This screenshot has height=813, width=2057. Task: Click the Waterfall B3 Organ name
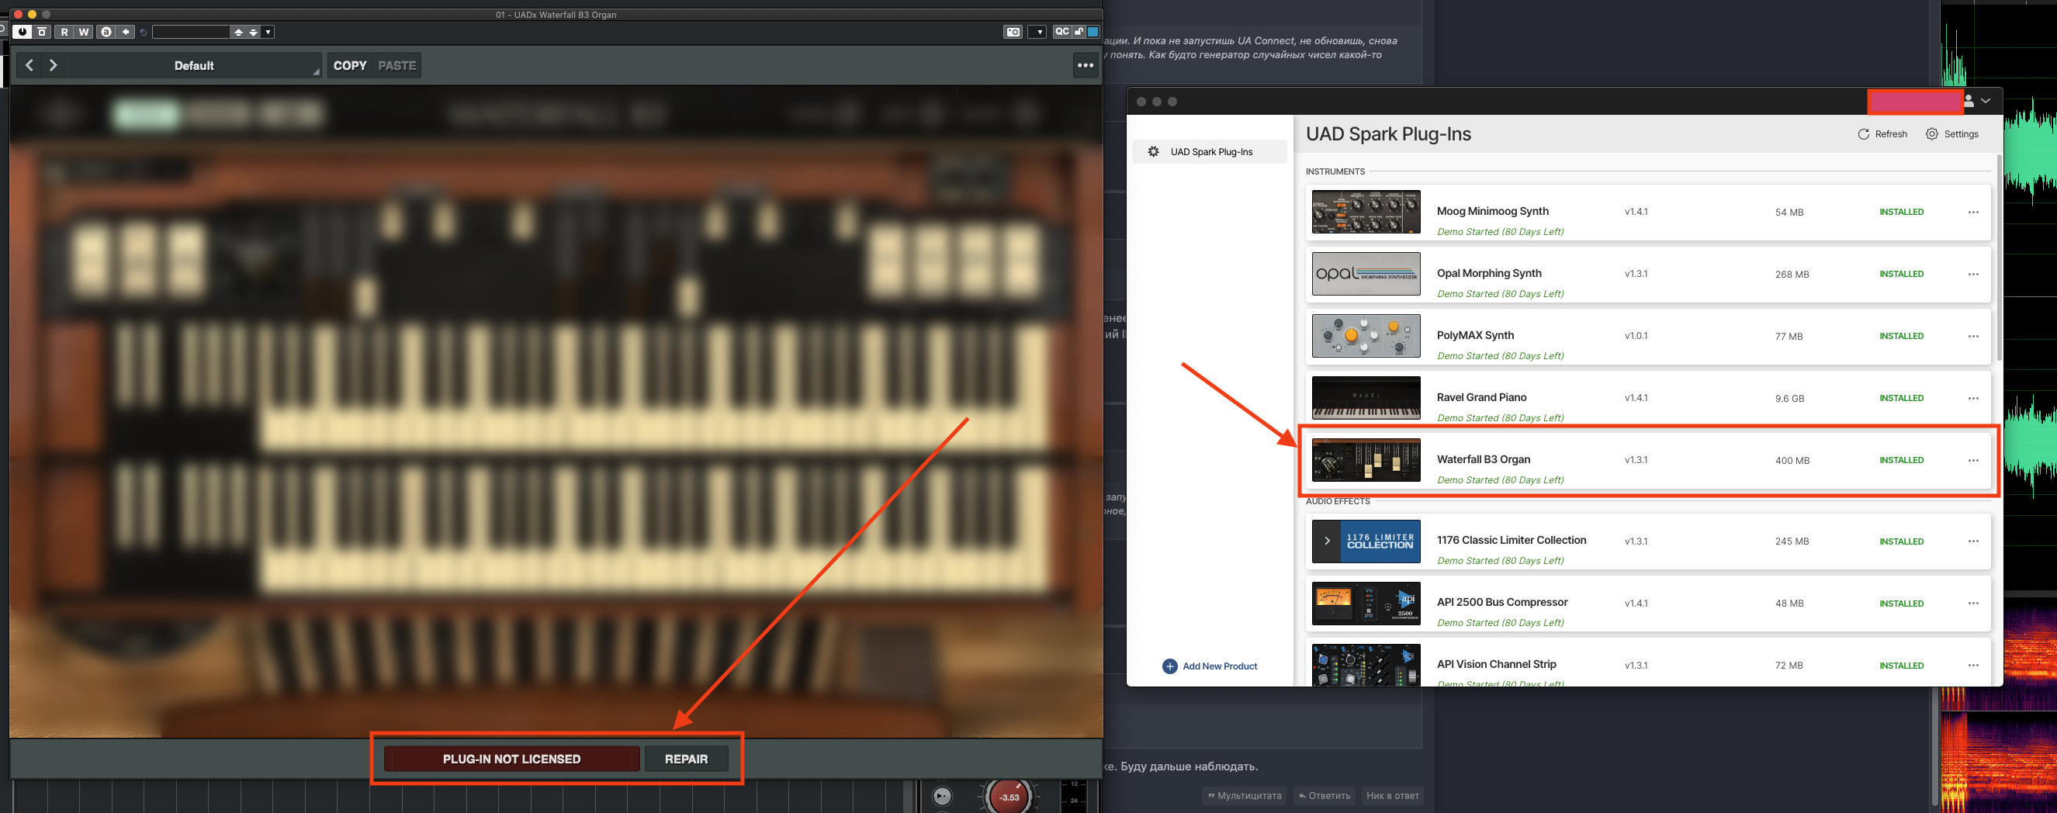click(x=1484, y=459)
